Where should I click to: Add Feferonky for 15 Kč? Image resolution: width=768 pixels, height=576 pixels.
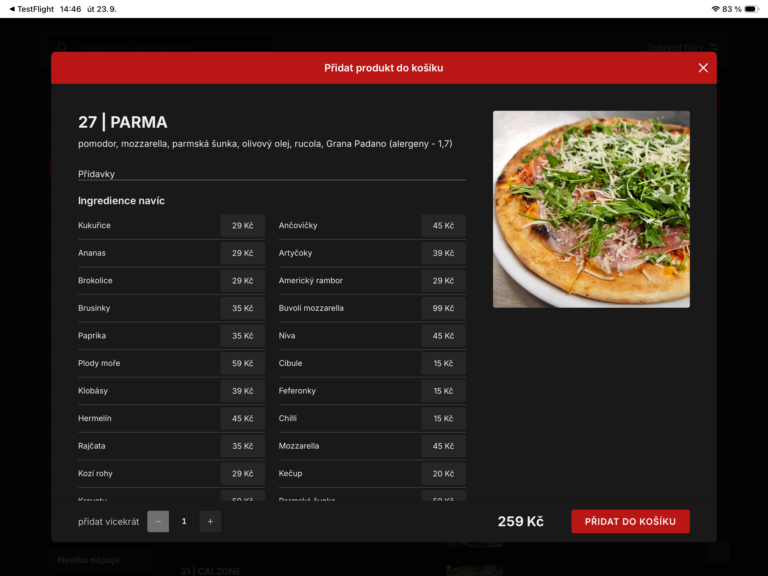click(443, 391)
